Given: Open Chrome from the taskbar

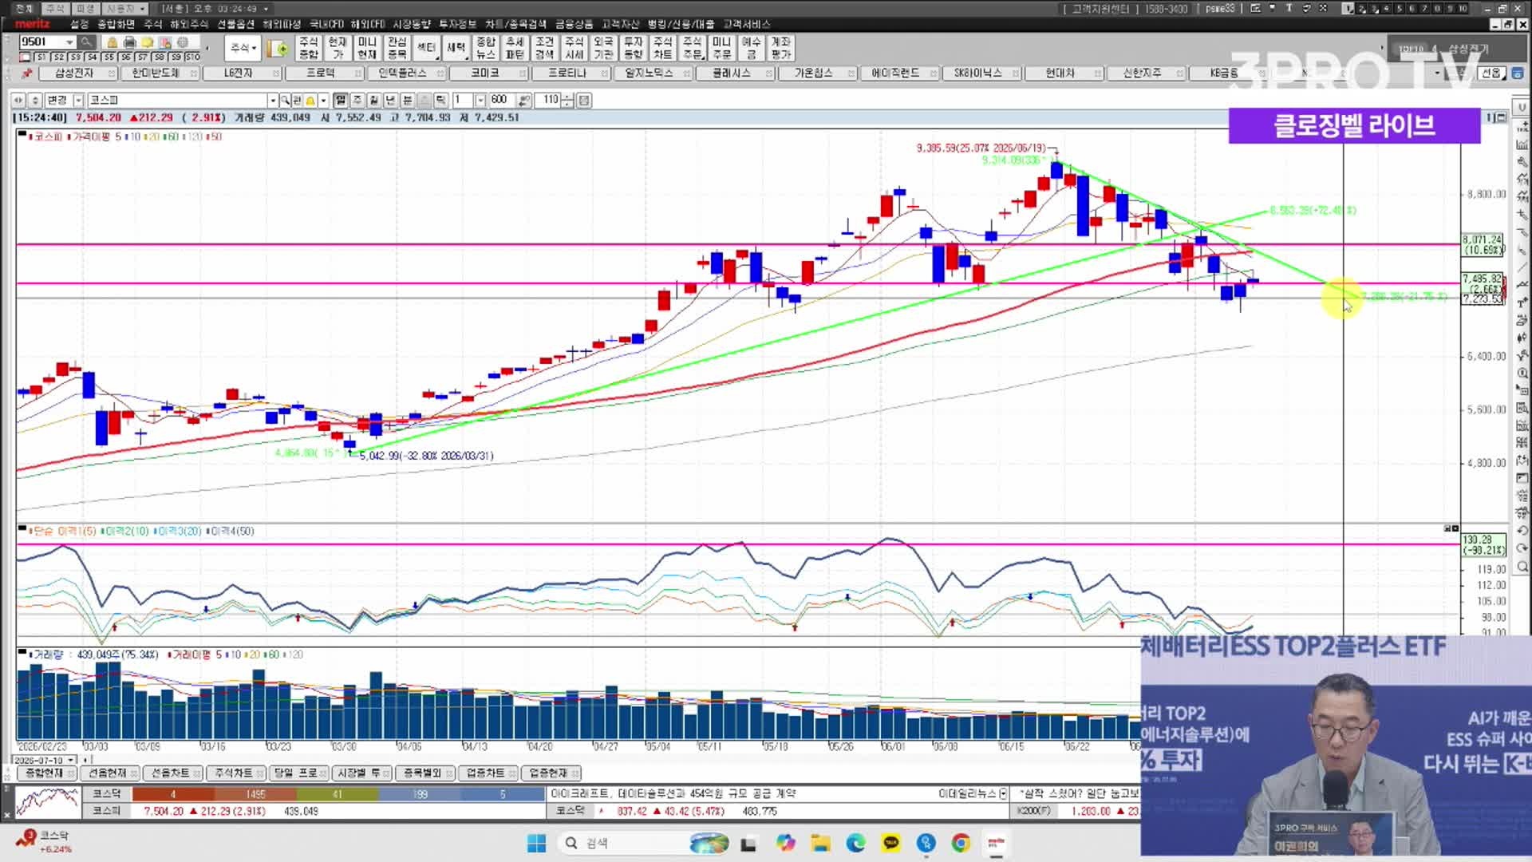Looking at the screenshot, I should (961, 843).
